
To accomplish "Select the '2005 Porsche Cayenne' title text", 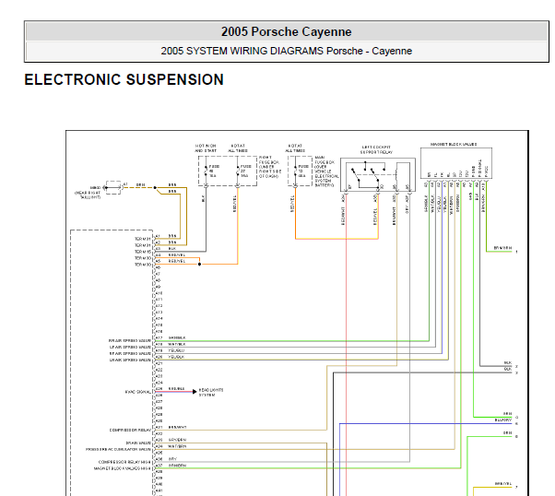I will (x=287, y=32).
